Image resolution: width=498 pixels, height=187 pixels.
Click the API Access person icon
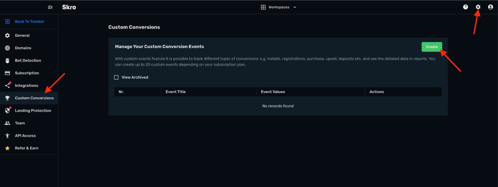click(x=7, y=136)
